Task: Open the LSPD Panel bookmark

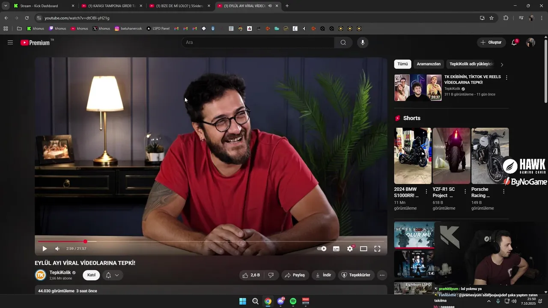Action: pos(158,29)
